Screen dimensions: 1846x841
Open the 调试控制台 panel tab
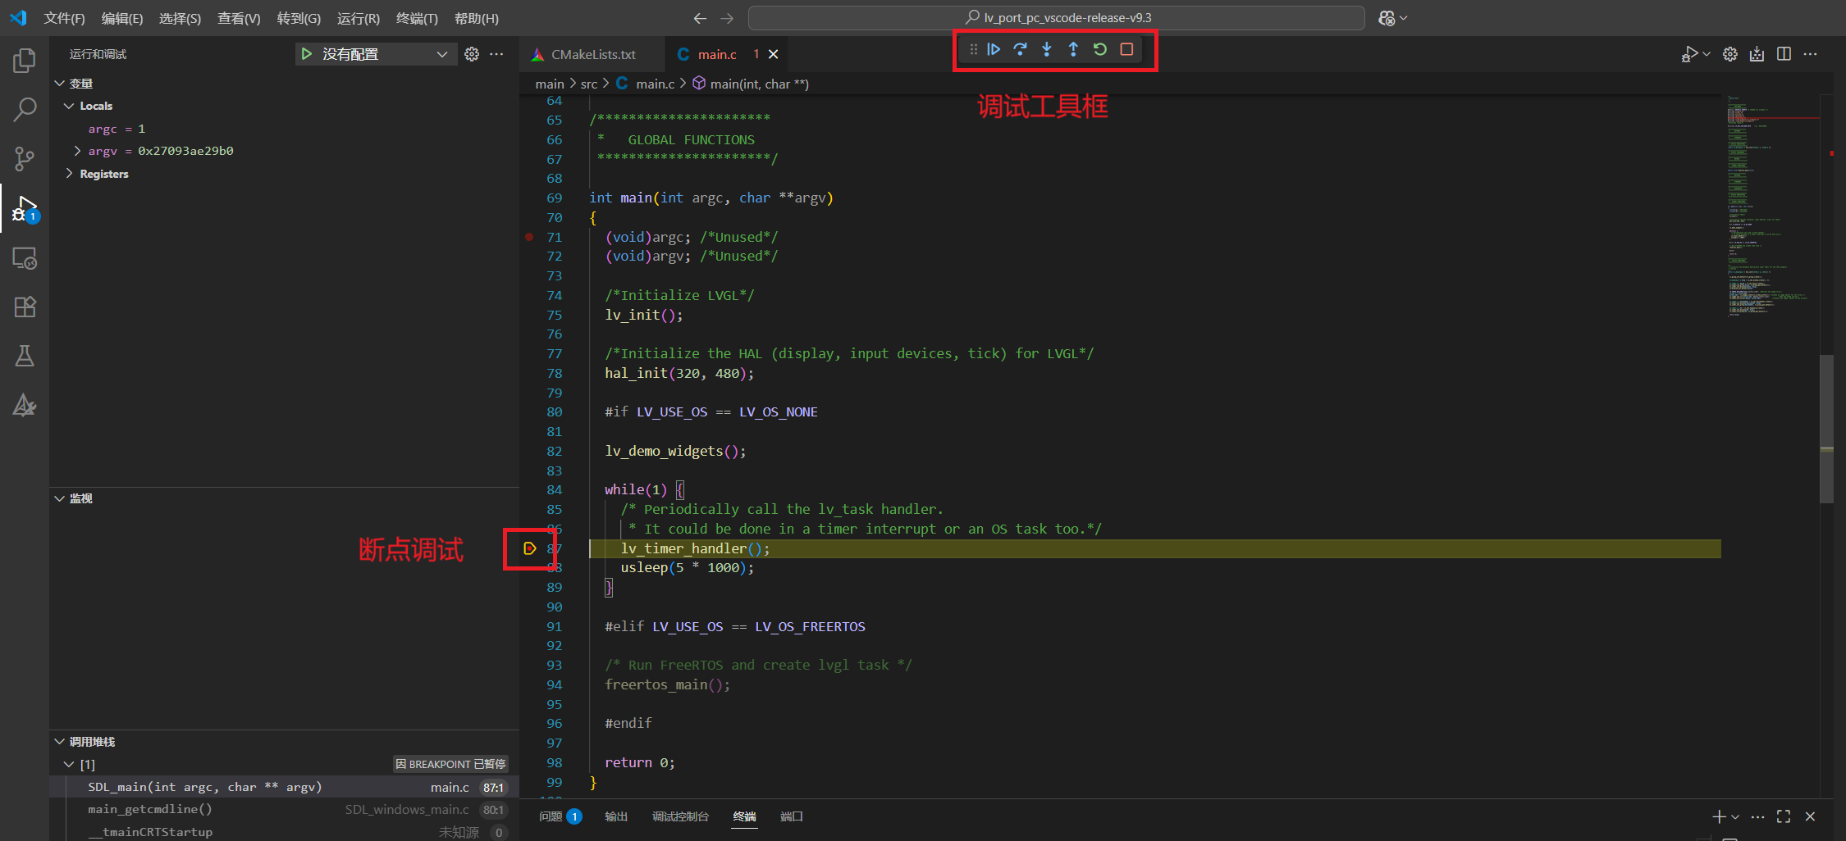pos(680,816)
